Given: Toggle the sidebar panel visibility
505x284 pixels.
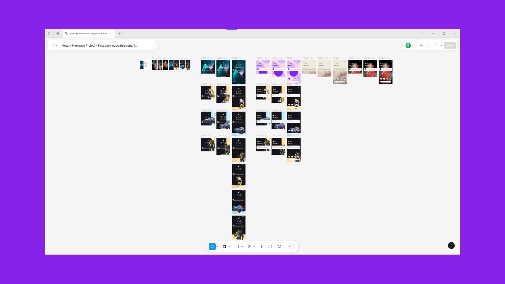Looking at the screenshot, I should click(150, 45).
